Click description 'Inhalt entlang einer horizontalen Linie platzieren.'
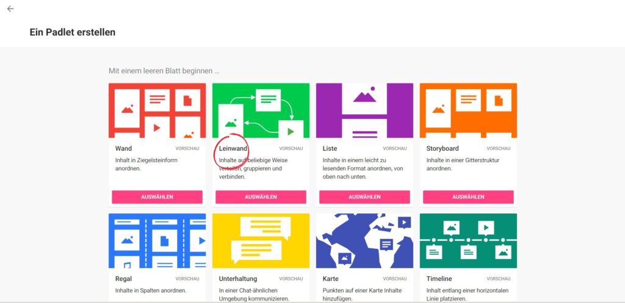The image size is (625, 303). coord(467,294)
